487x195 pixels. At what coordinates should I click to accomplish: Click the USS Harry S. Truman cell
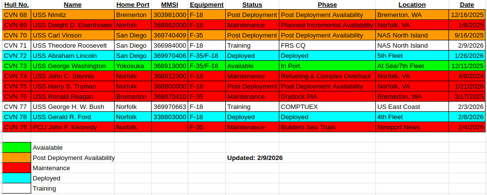tap(73, 87)
